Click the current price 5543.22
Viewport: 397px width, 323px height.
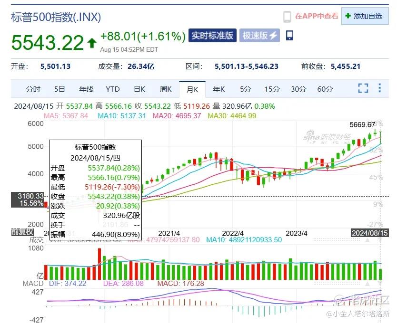tap(47, 43)
